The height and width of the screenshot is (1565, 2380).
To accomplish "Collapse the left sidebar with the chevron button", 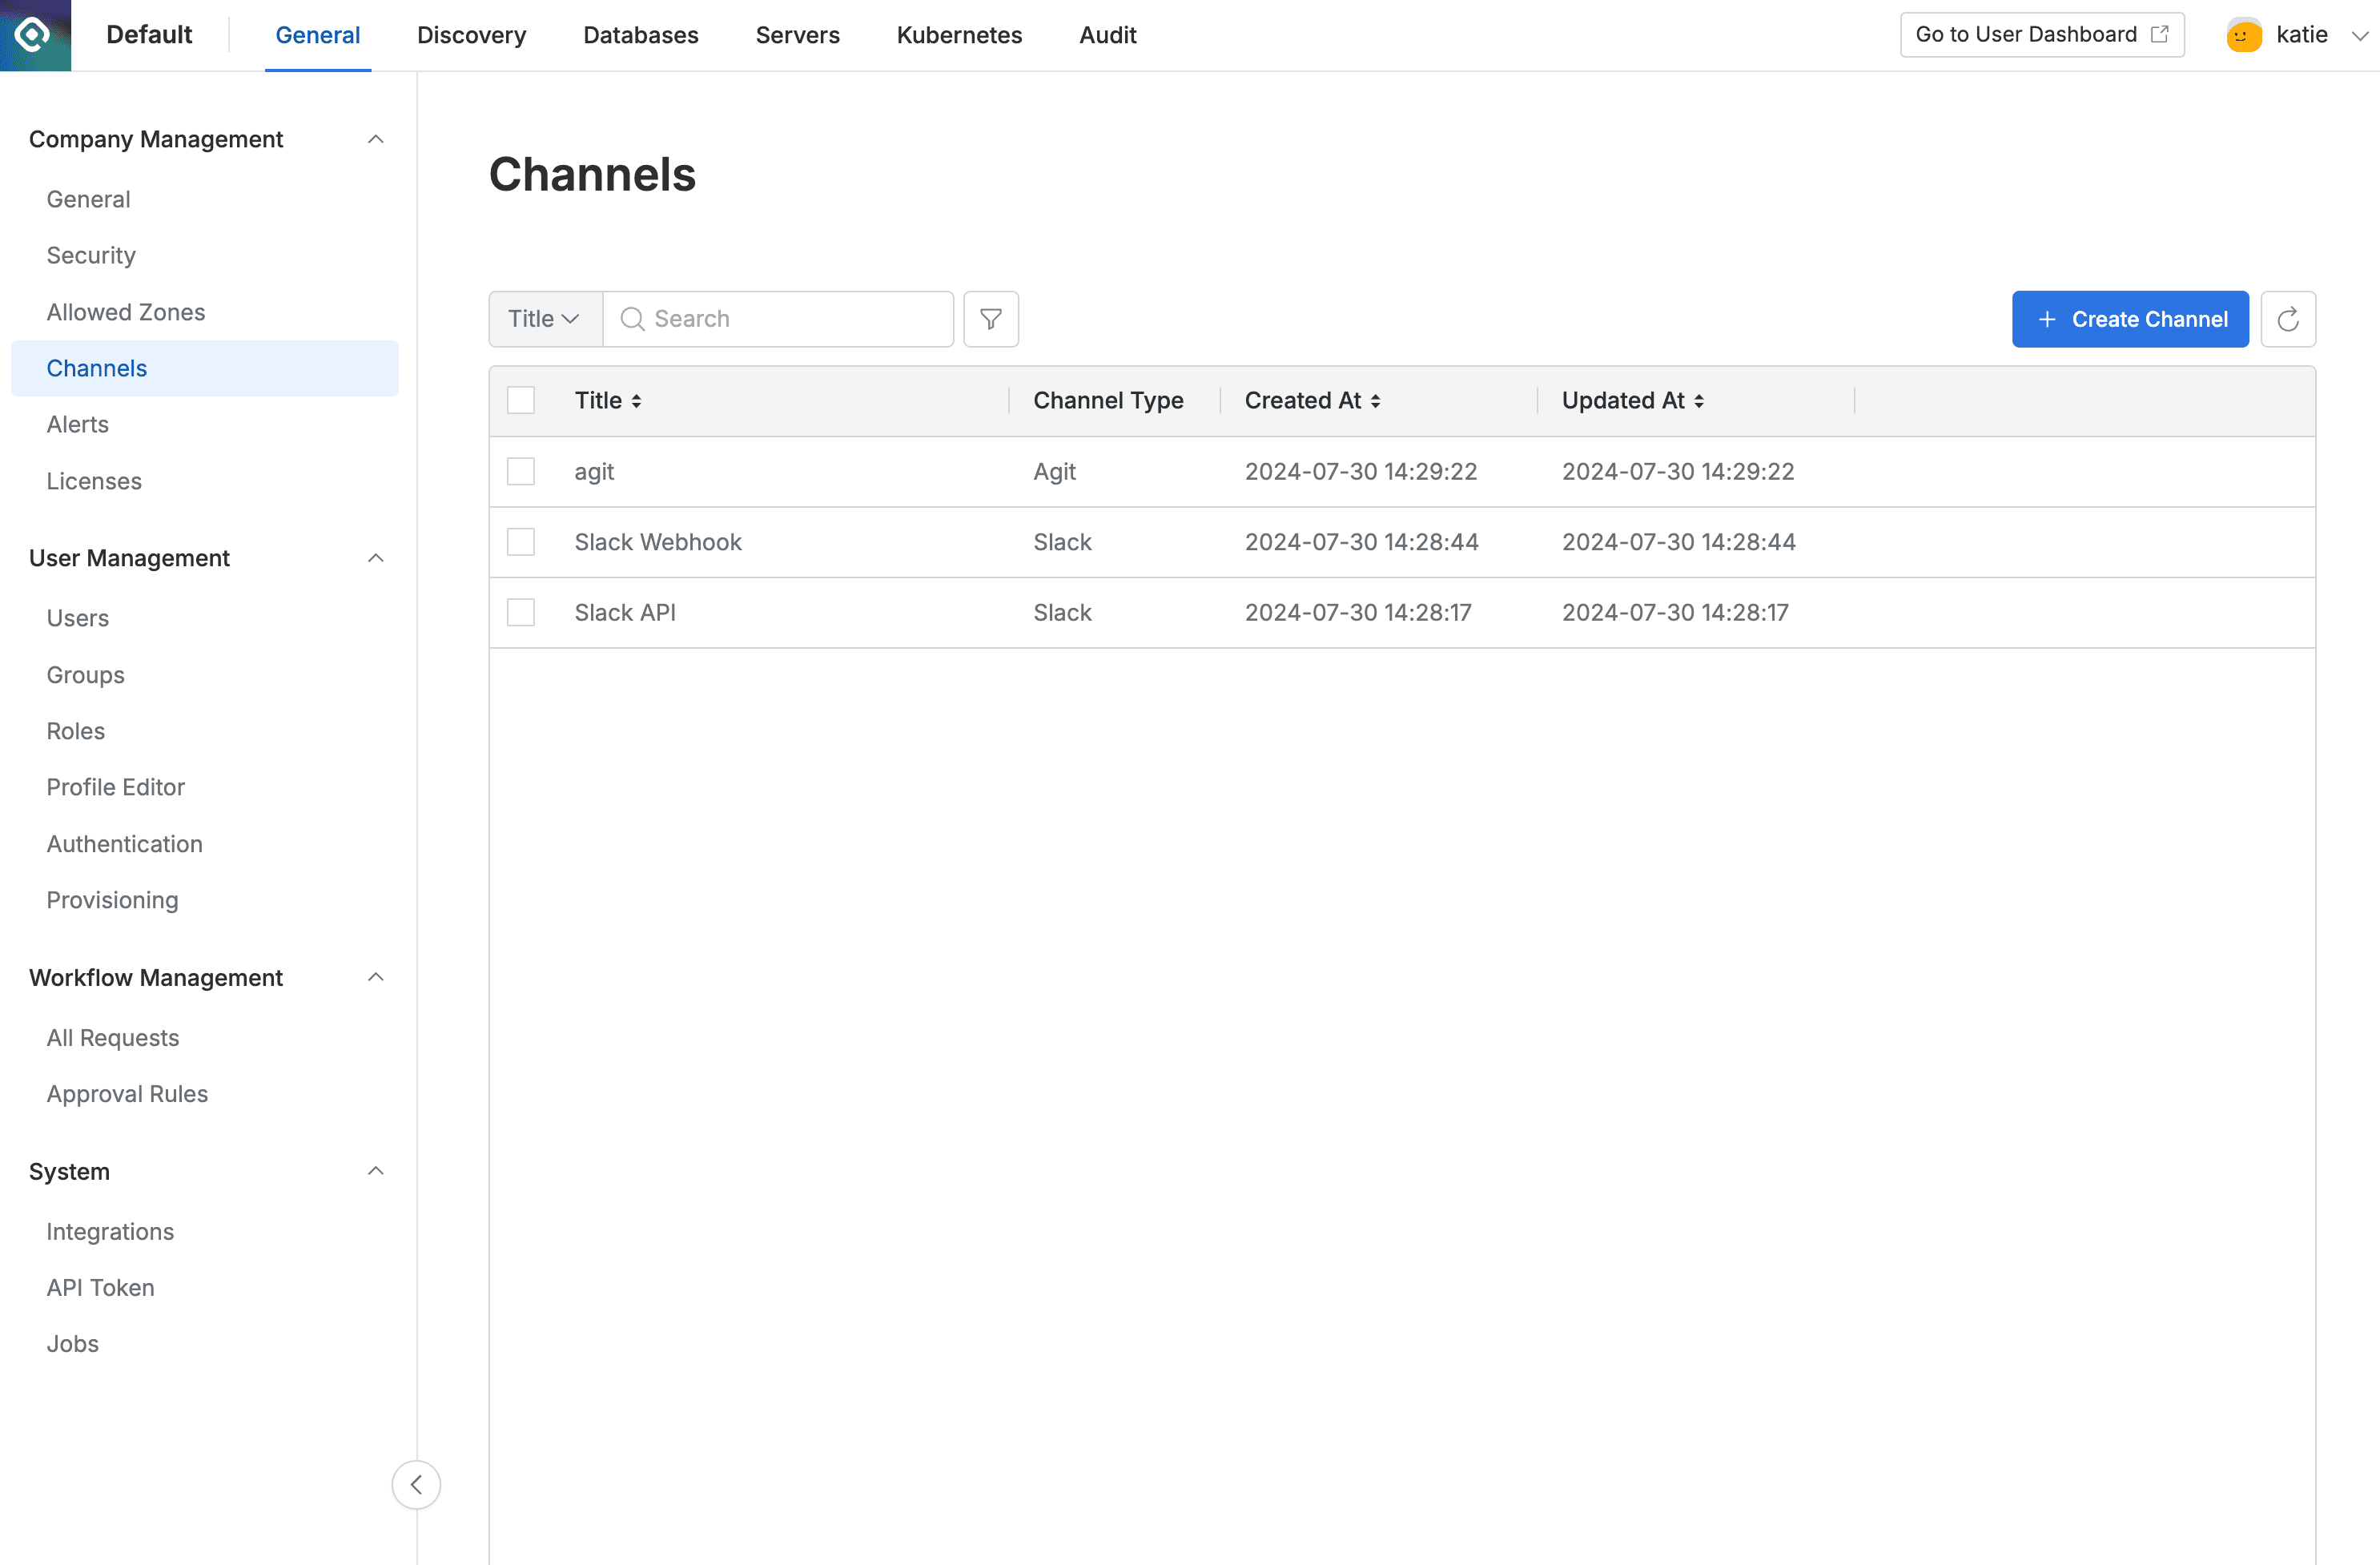I will tap(417, 1485).
